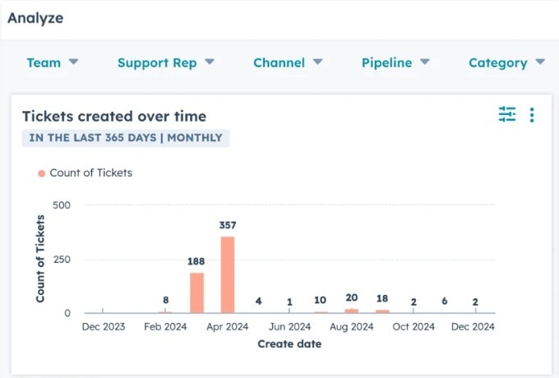This screenshot has height=378, width=559.
Task: Open the Pipeline filter dropdown
Action: pos(395,62)
